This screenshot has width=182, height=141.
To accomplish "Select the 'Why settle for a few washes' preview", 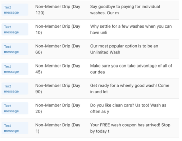I will pyautogui.click(x=131, y=29).
